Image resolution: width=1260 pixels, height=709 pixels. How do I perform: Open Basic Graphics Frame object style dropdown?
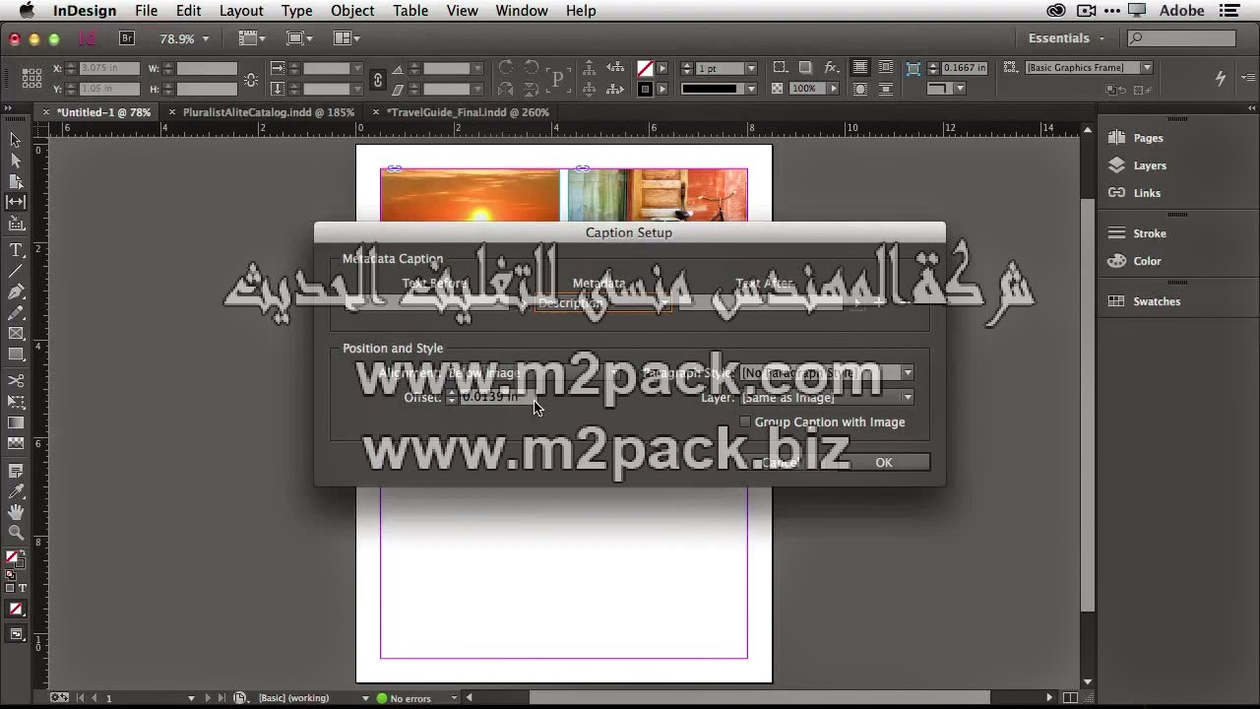click(x=1147, y=67)
